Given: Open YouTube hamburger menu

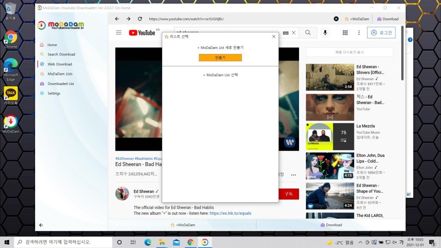Looking at the screenshot, I should 119,32.
